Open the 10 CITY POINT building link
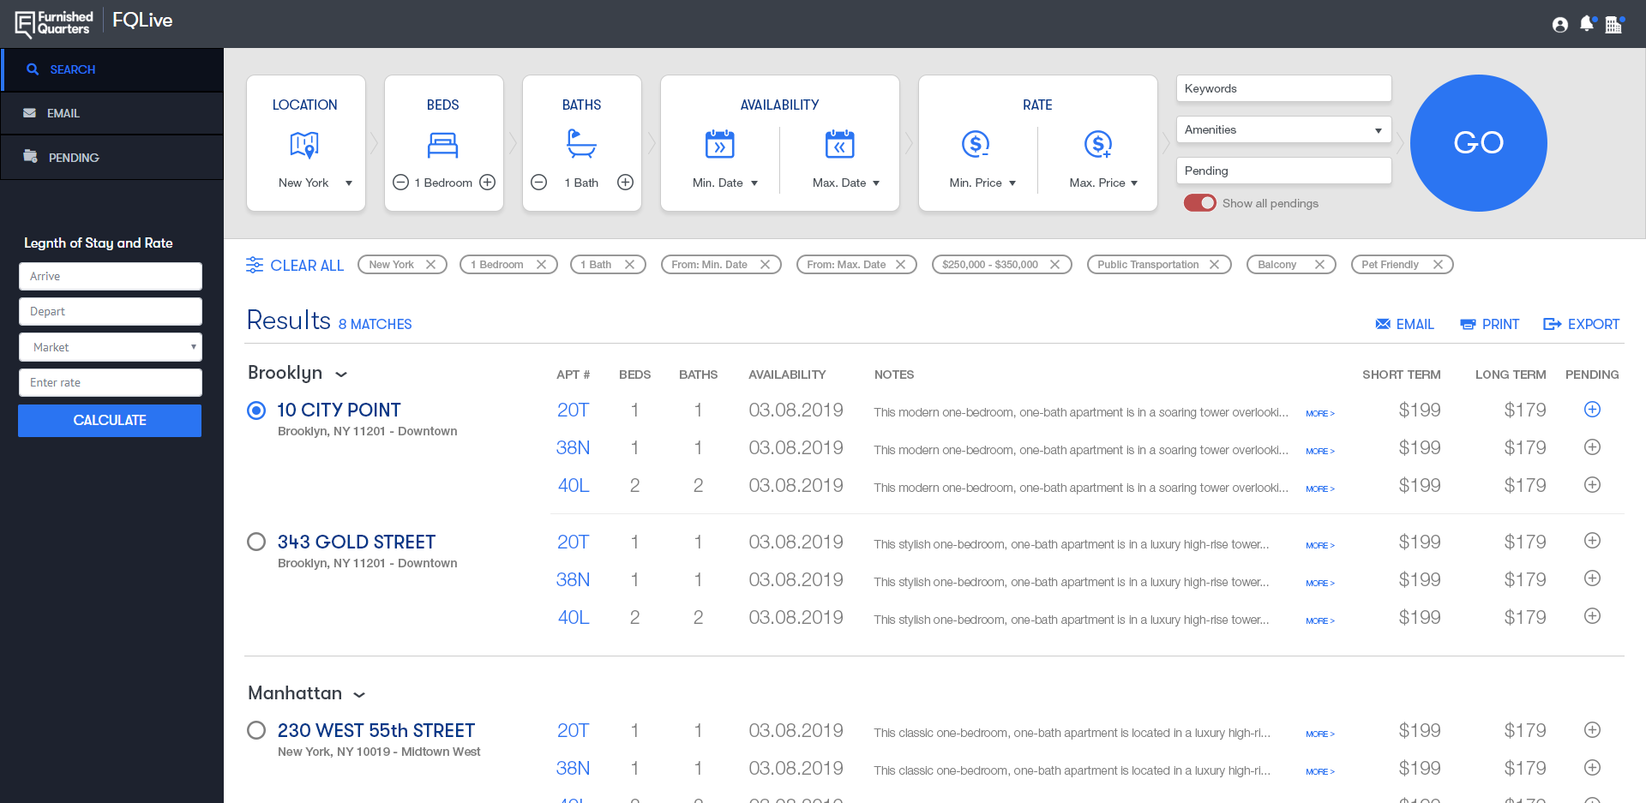The image size is (1646, 803). (339, 410)
